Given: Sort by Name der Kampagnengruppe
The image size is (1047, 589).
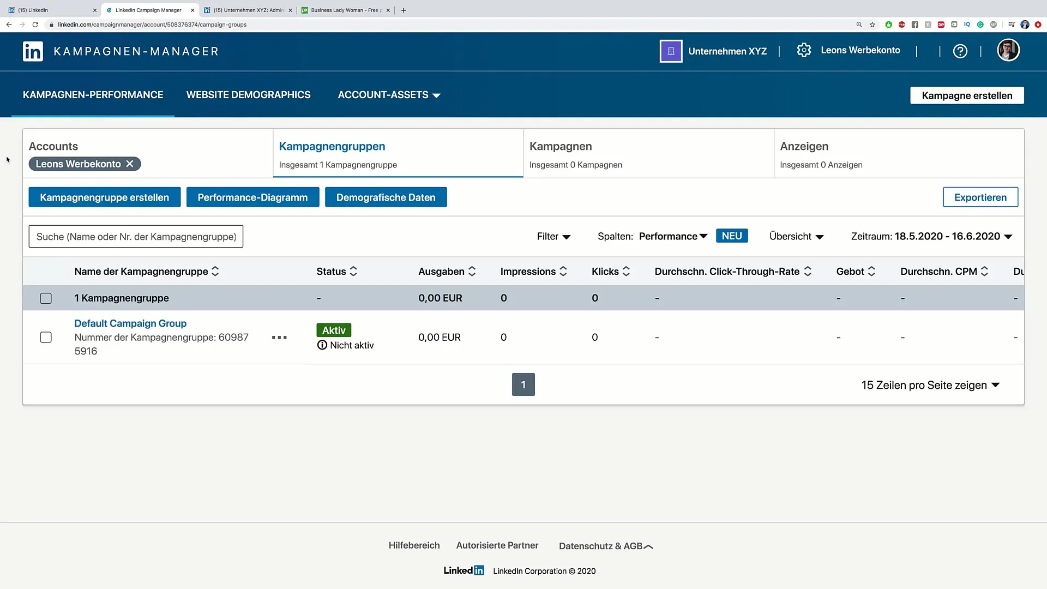Looking at the screenshot, I should (x=215, y=271).
